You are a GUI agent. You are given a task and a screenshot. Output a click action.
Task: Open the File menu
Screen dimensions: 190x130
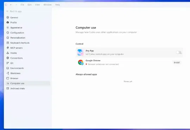pyautogui.click(x=22, y=5)
